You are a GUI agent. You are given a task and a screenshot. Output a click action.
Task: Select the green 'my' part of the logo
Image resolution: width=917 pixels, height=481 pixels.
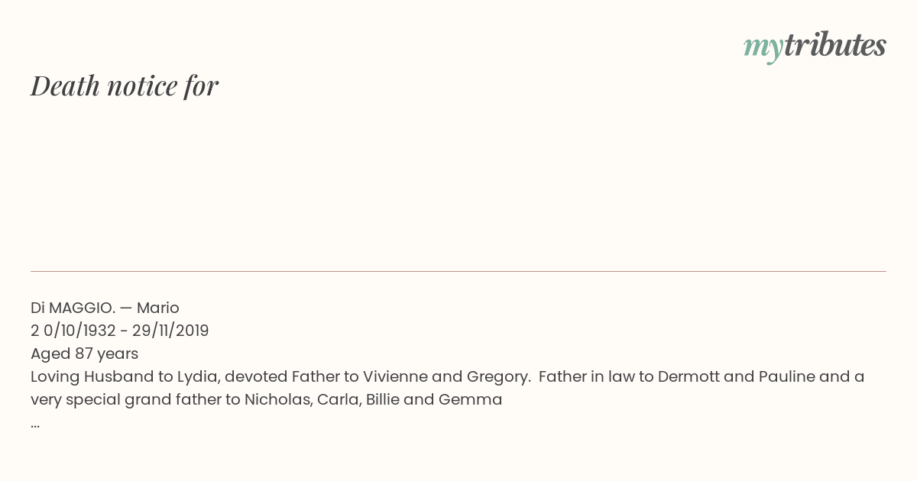coord(763,48)
